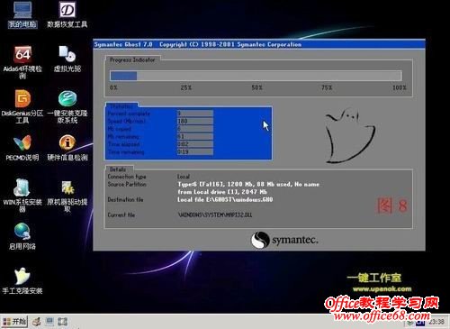The height and width of the screenshot is (329, 450).
Task: Click the 开始 Start button
Action: point(14,322)
